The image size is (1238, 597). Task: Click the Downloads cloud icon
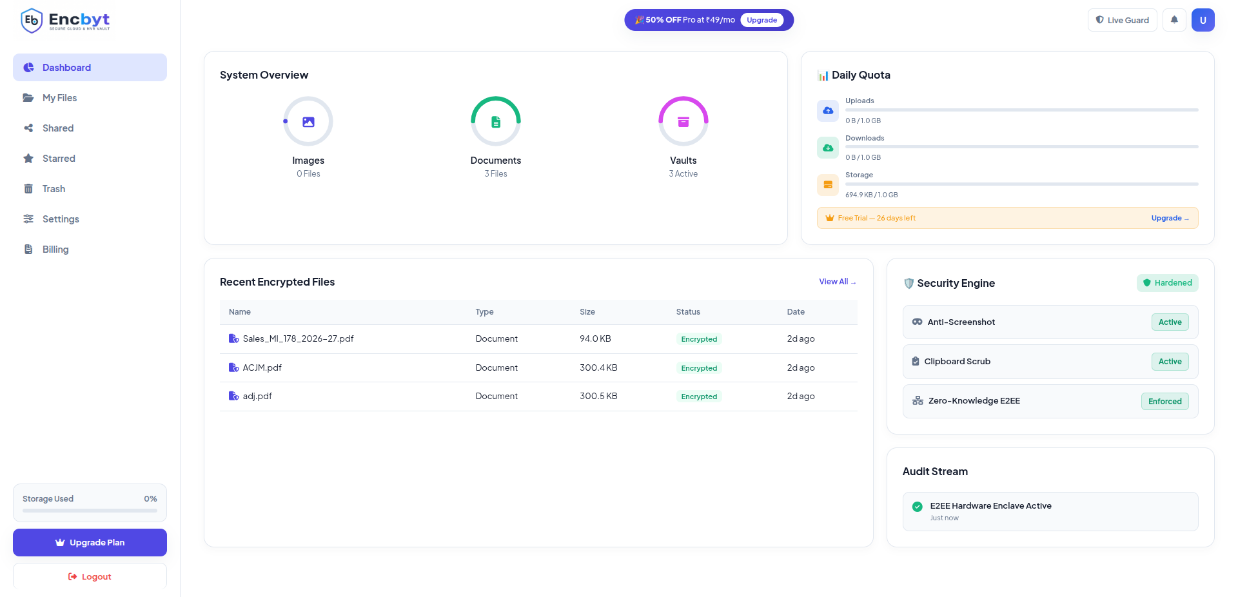point(828,148)
